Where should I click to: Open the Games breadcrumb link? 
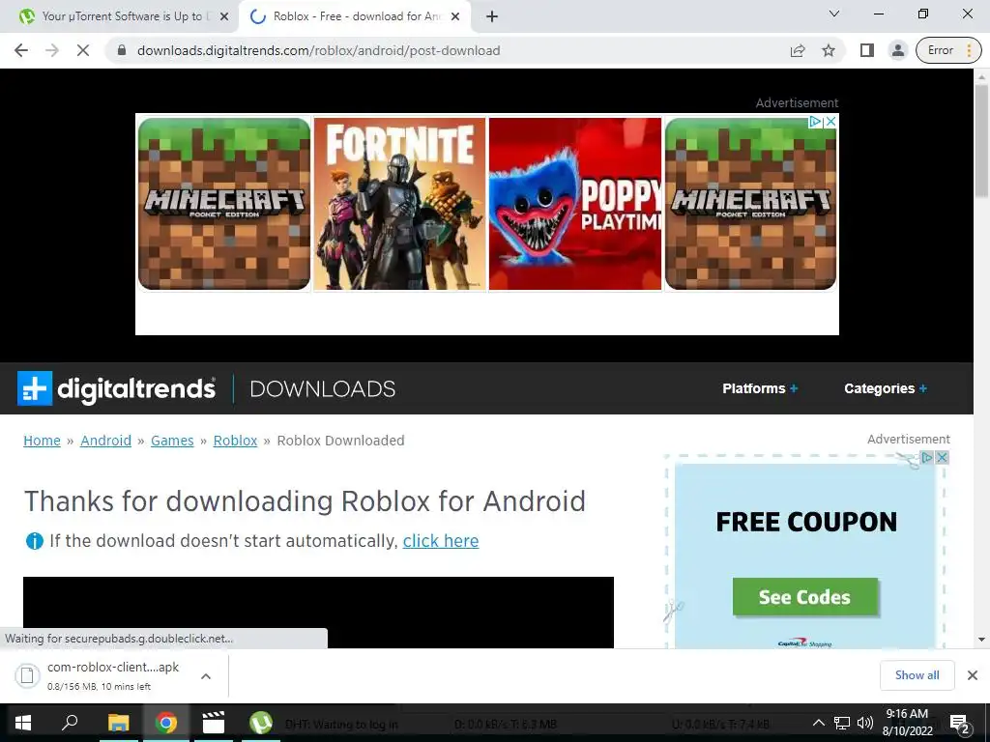(172, 441)
